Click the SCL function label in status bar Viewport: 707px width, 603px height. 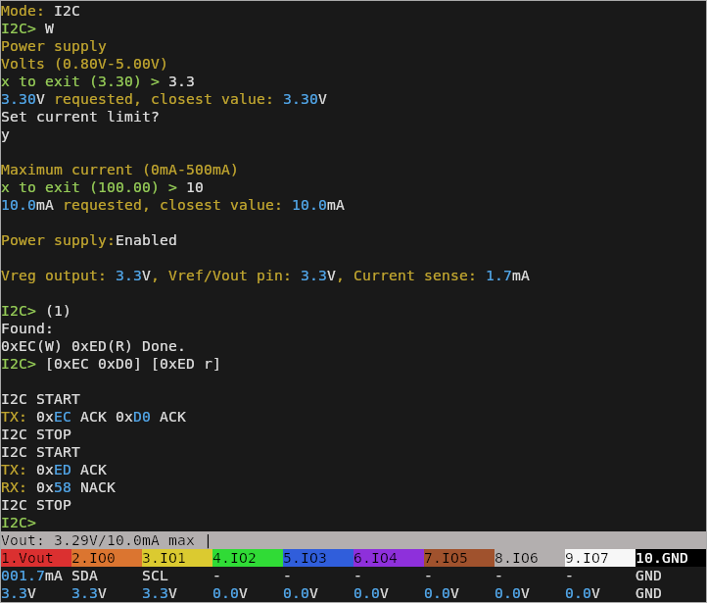click(x=155, y=576)
